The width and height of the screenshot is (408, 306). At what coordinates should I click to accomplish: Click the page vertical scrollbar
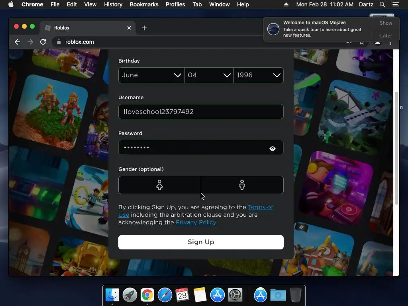tap(396, 148)
